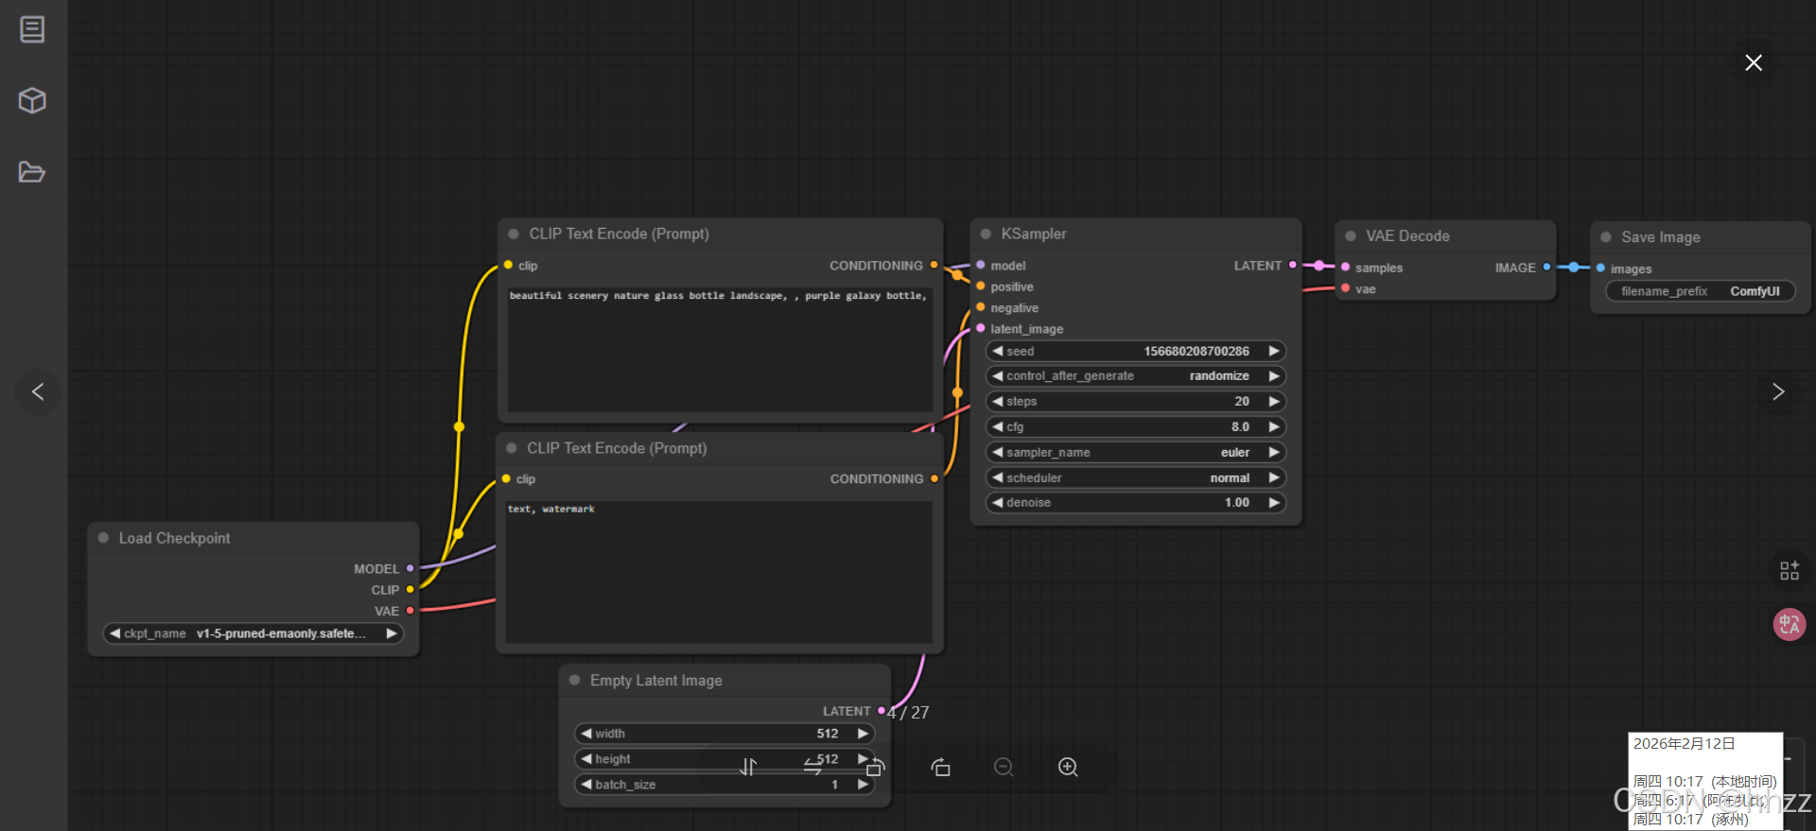Viewport: 1816px width, 831px height.
Task: Click the positive prompt text box
Action: 720,349
